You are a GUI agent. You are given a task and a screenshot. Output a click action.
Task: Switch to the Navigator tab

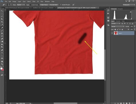120,9
